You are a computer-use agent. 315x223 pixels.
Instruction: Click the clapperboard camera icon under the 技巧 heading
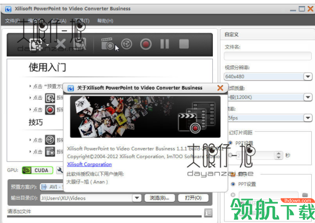tap(50, 152)
